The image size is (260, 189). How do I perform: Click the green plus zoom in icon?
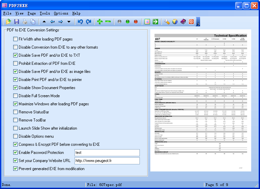click(x=100, y=22)
